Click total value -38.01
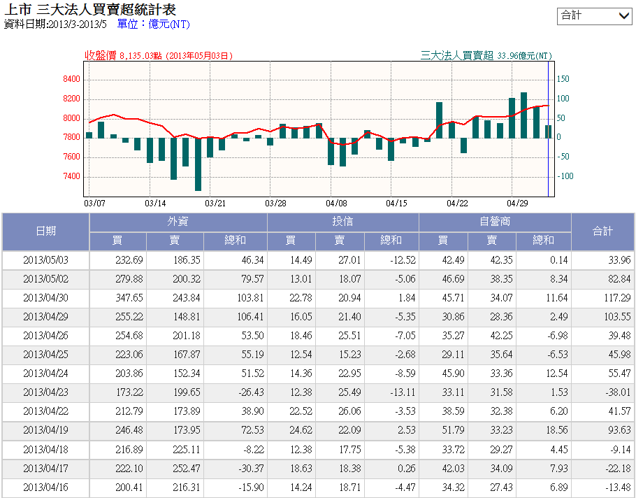636x498 pixels. click(x=618, y=392)
